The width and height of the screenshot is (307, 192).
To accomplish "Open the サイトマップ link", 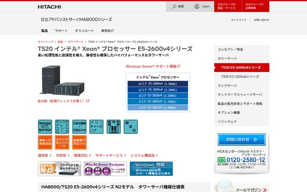I will pos(239,20).
